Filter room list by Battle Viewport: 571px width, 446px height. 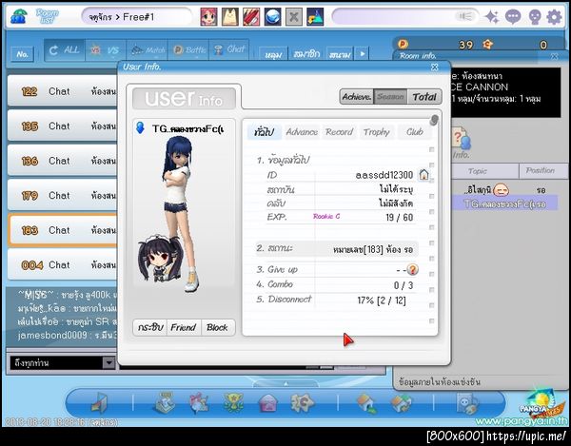click(x=189, y=49)
